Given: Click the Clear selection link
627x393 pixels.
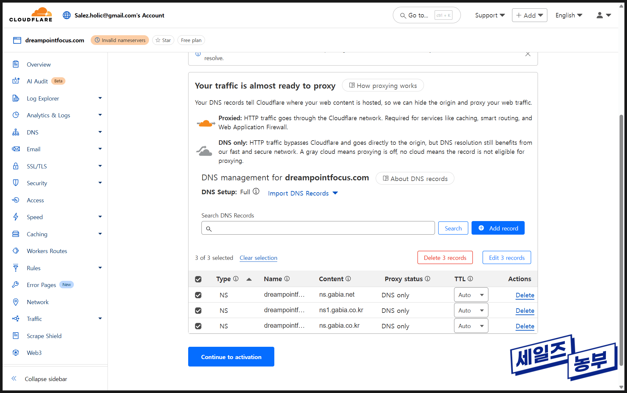Looking at the screenshot, I should 258,258.
